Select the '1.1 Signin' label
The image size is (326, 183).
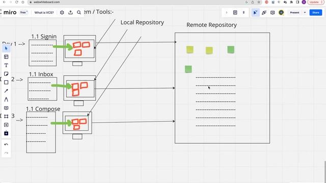(44, 37)
